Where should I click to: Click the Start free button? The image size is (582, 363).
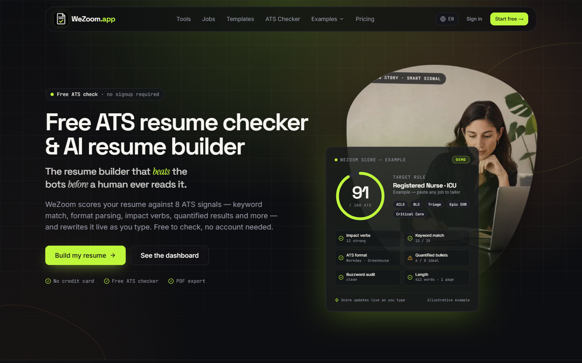coord(509,19)
